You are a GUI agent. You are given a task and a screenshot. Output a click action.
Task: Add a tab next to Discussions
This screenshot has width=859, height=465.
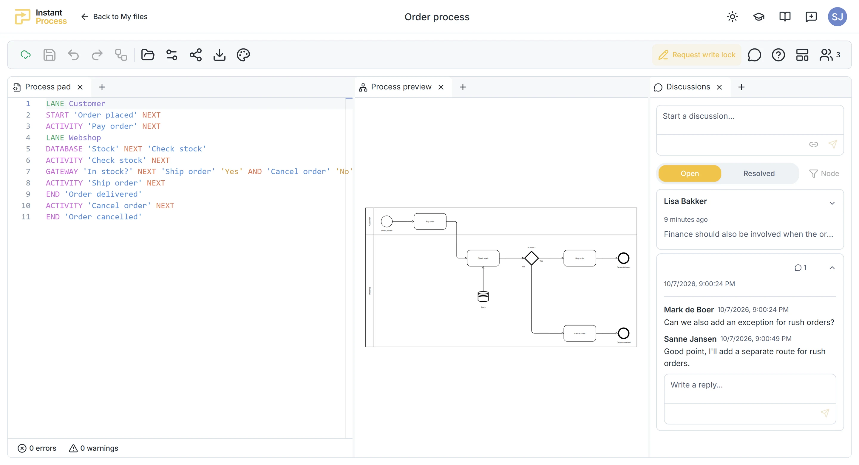(741, 87)
